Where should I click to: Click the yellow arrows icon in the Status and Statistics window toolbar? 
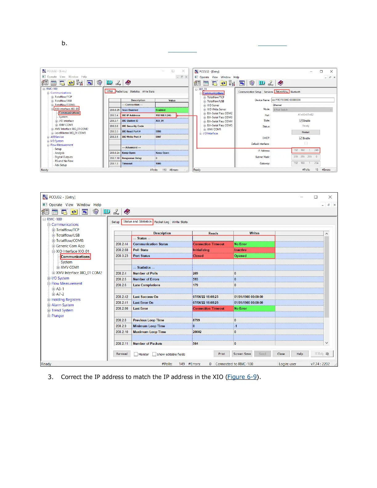pyautogui.click(x=74, y=212)
